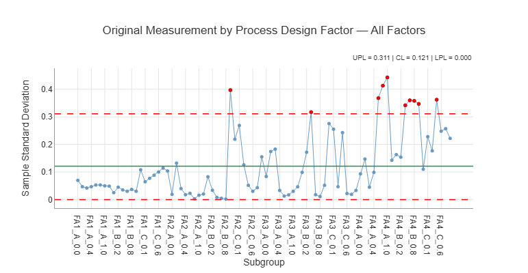Select the last blue data point on the line
528x273 pixels.
click(x=450, y=139)
